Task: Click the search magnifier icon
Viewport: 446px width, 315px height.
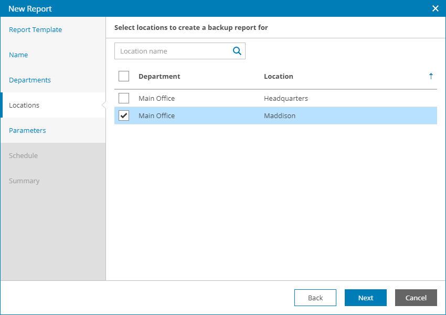Action: click(237, 51)
